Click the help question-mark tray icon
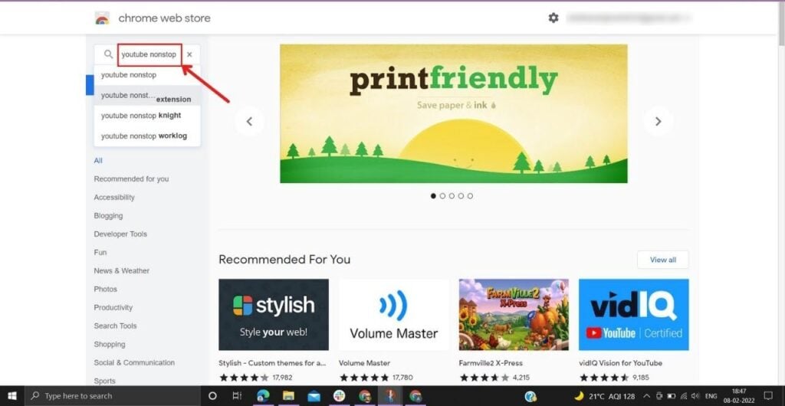 pyautogui.click(x=530, y=397)
